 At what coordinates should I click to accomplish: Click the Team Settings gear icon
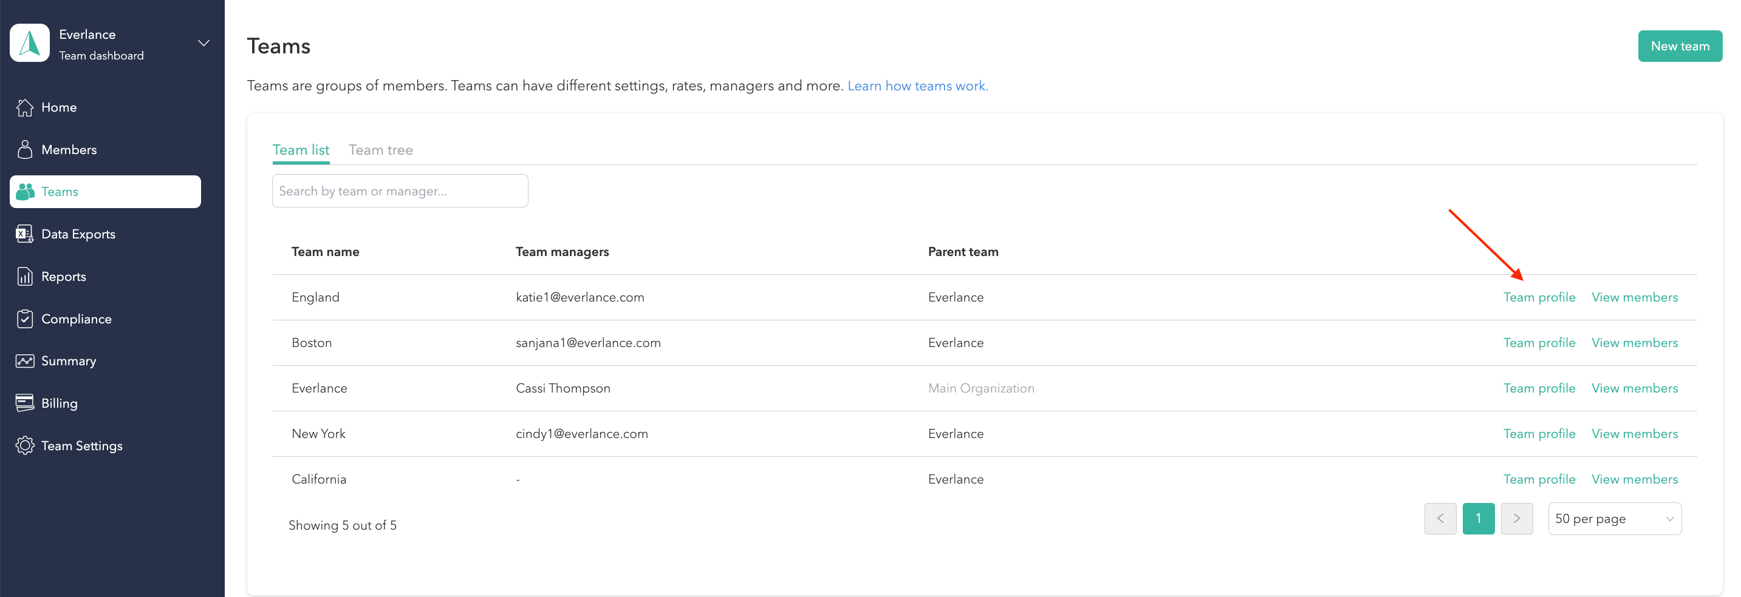coord(25,446)
